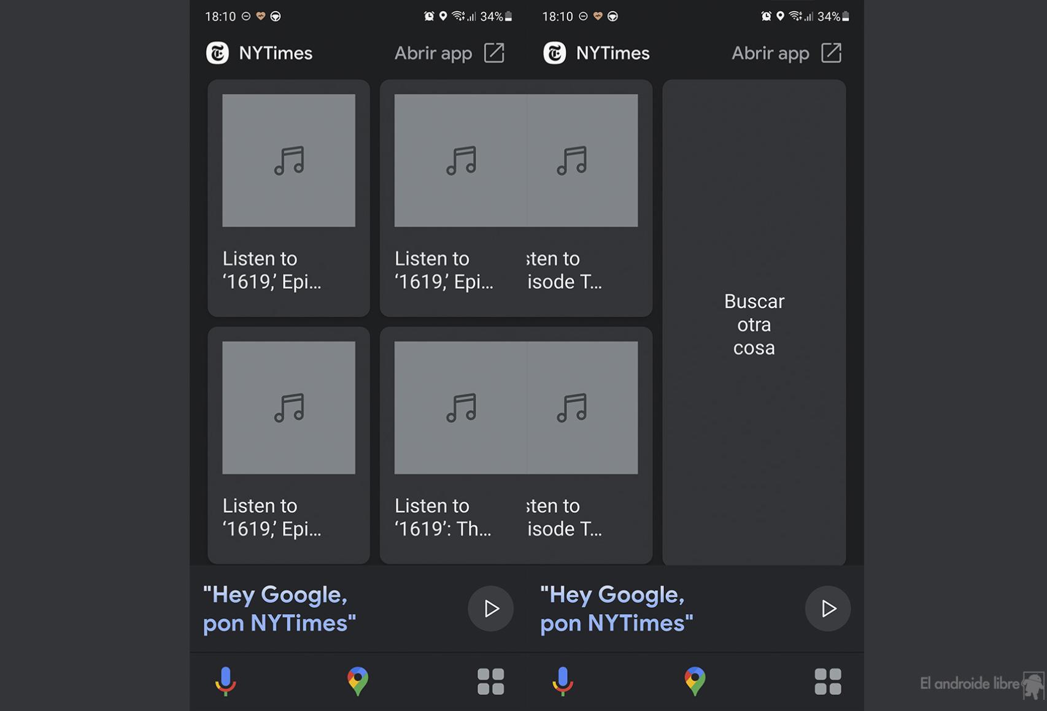Open Google Maps icon in left screen
Viewport: 1047px width, 711px height.
click(358, 681)
